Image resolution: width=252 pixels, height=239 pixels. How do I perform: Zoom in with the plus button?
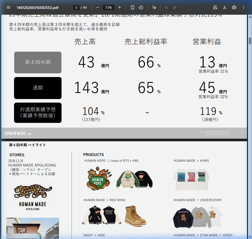click(120, 7)
